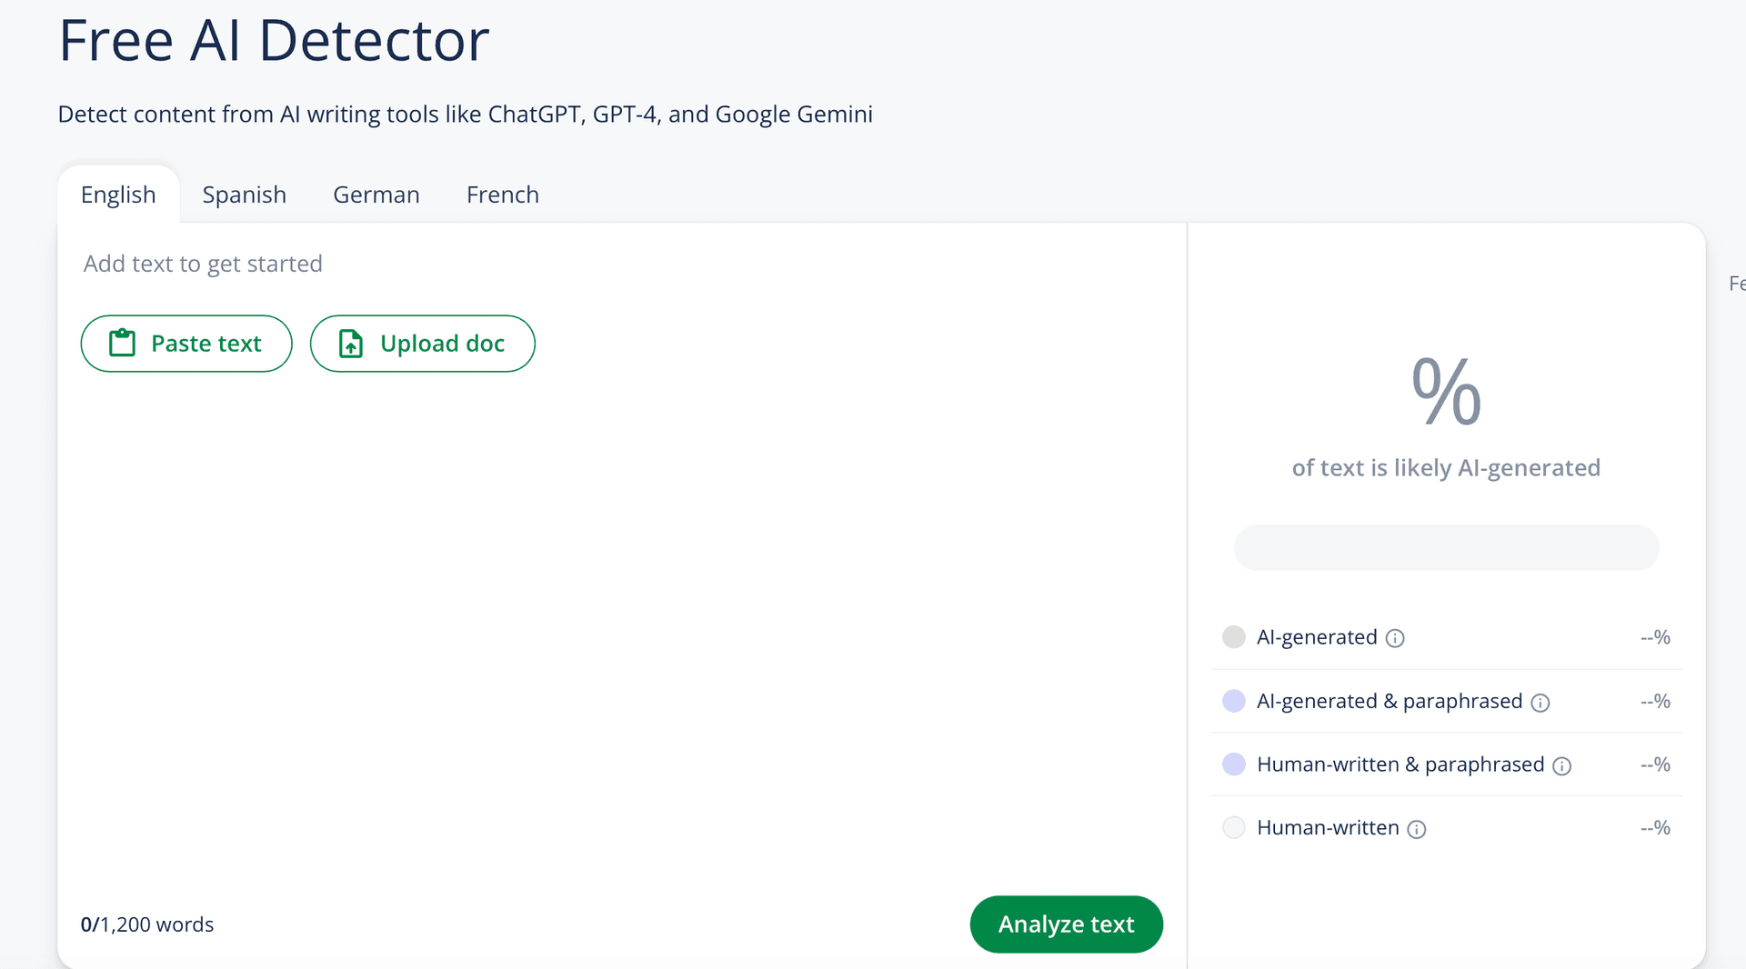Click the document upload icon

pyautogui.click(x=350, y=344)
